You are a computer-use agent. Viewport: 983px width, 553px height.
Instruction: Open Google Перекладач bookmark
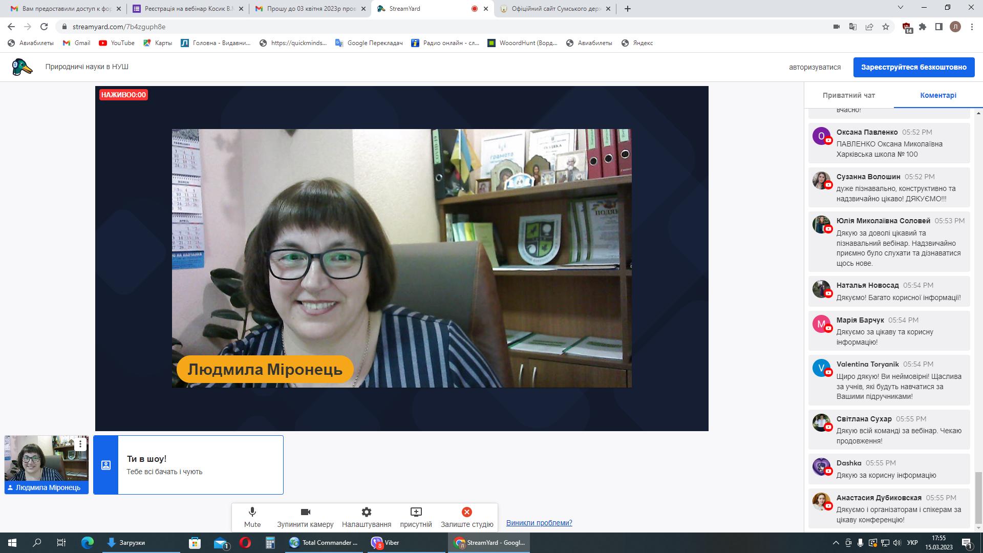pos(369,43)
